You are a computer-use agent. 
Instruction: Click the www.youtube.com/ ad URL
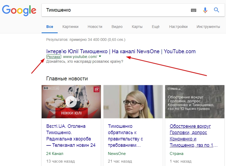click(80, 57)
